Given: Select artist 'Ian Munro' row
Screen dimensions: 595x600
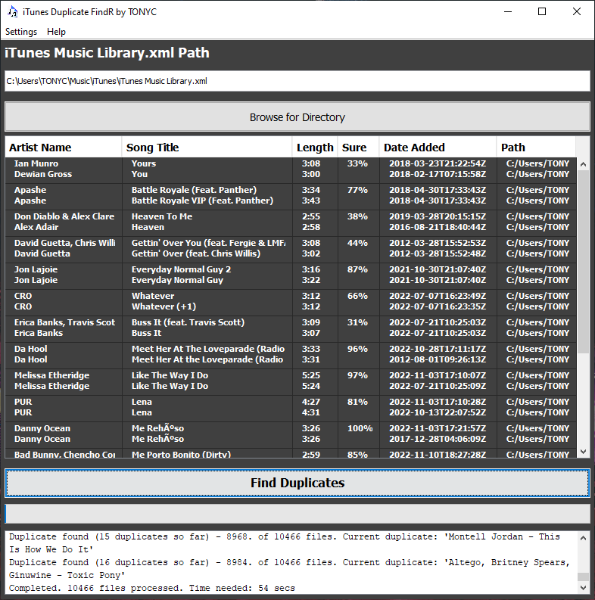Looking at the screenshot, I should point(36,163).
